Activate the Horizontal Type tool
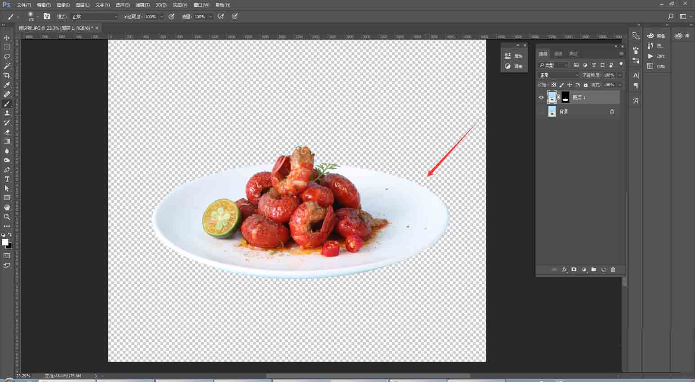695x382 pixels. pyautogui.click(x=7, y=179)
